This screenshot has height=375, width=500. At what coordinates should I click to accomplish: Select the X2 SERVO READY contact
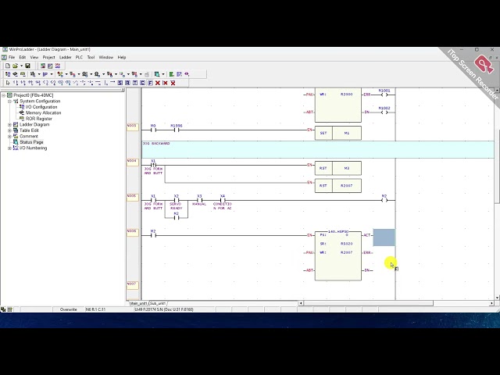point(176,200)
